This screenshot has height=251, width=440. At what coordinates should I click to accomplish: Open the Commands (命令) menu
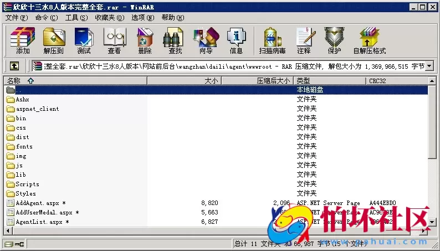click(47, 18)
